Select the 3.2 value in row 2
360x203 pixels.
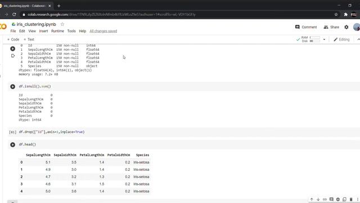(x=74, y=176)
